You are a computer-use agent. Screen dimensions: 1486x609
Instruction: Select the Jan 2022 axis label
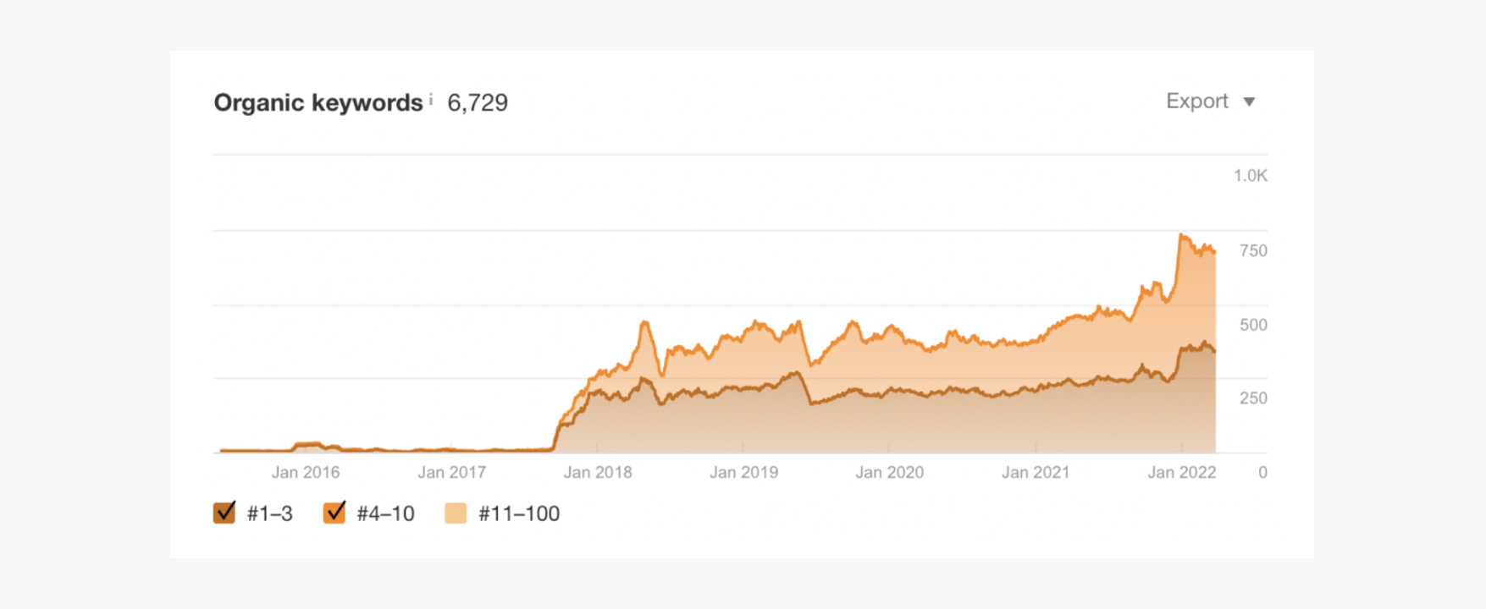point(1181,472)
